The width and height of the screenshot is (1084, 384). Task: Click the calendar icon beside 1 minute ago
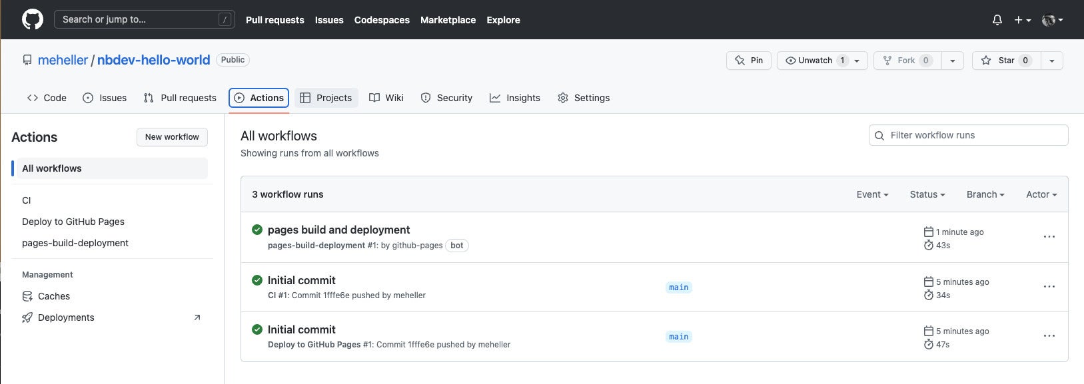(929, 232)
